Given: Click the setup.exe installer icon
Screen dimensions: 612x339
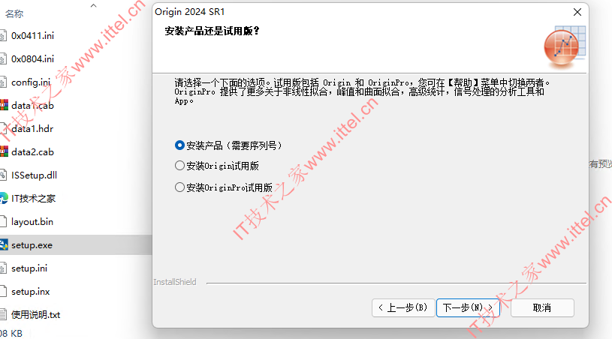Looking at the screenshot, I should click(4, 244).
